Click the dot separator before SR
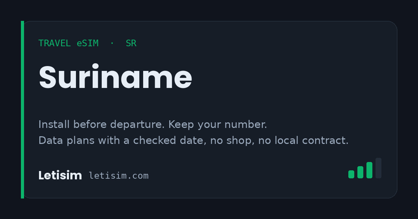 coord(112,43)
